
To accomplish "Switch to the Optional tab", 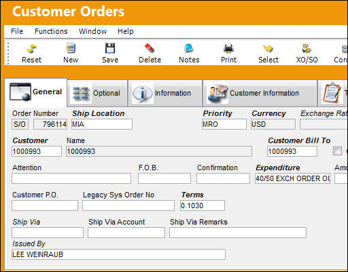I will click(97, 93).
